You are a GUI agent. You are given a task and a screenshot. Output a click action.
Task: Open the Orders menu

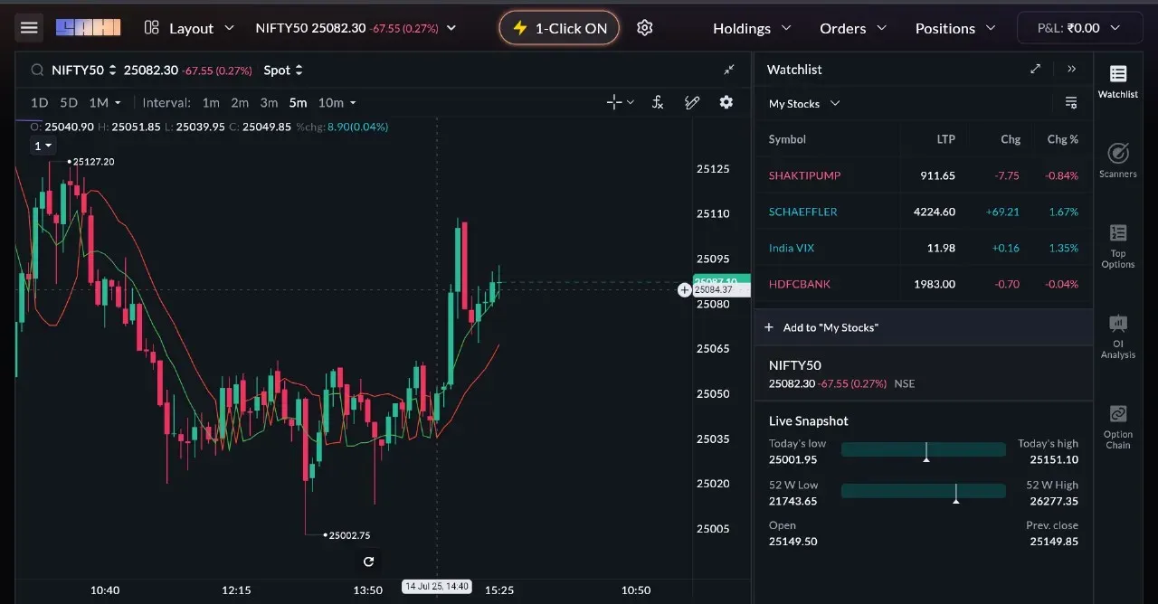coord(853,28)
